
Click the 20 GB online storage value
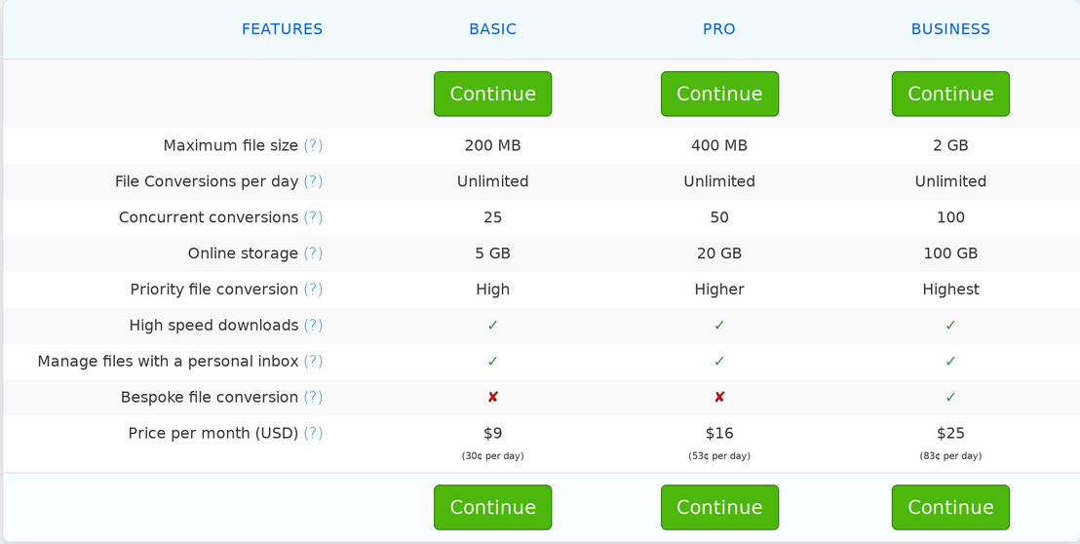719,253
